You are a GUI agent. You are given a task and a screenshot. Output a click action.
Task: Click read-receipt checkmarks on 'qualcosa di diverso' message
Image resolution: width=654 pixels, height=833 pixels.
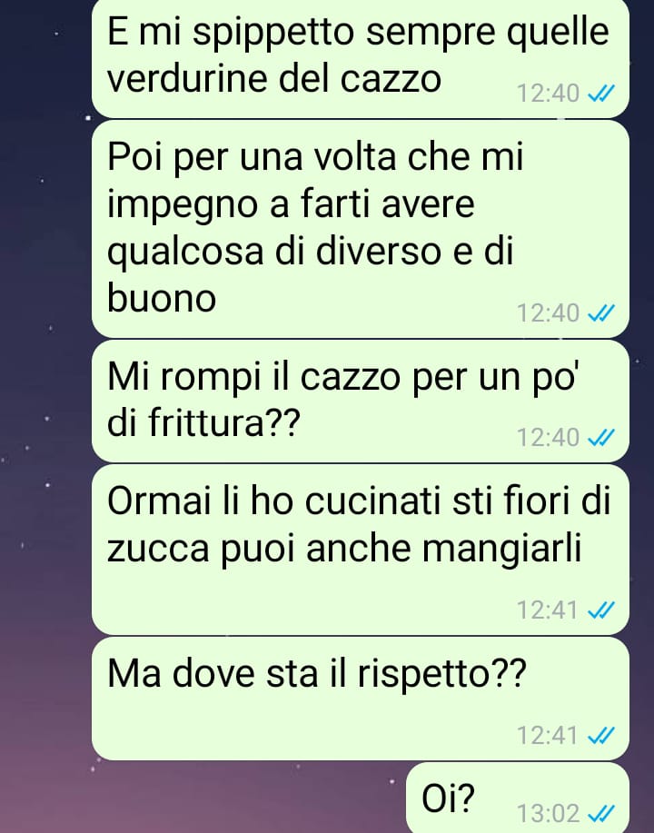[x=601, y=313]
